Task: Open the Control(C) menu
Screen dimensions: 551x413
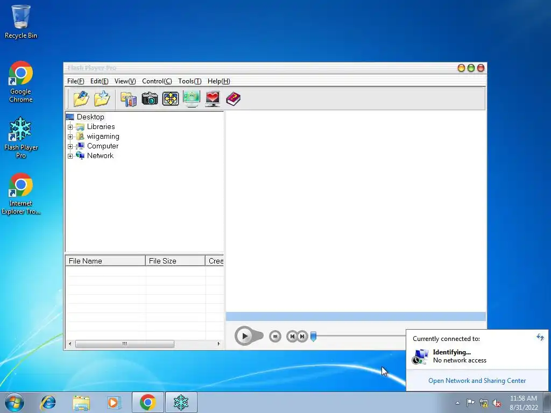Action: [x=157, y=81]
